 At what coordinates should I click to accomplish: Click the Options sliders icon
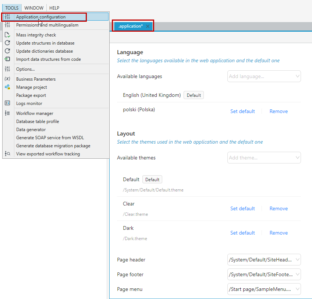coord(7,69)
